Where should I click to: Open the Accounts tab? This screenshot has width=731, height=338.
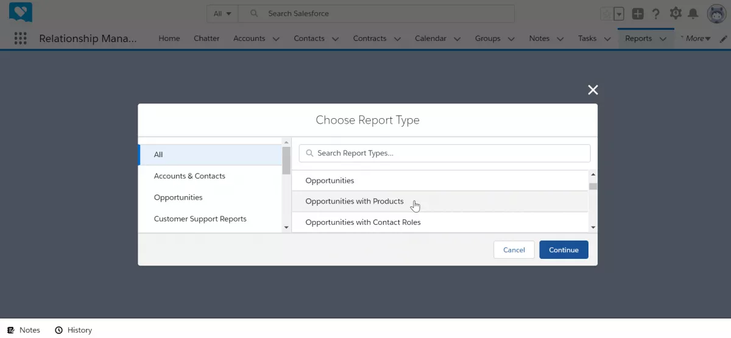249,38
